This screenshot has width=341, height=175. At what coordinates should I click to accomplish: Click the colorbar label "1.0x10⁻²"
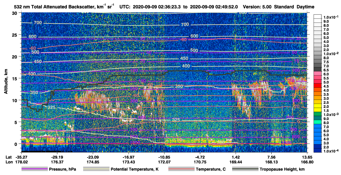(331, 54)
